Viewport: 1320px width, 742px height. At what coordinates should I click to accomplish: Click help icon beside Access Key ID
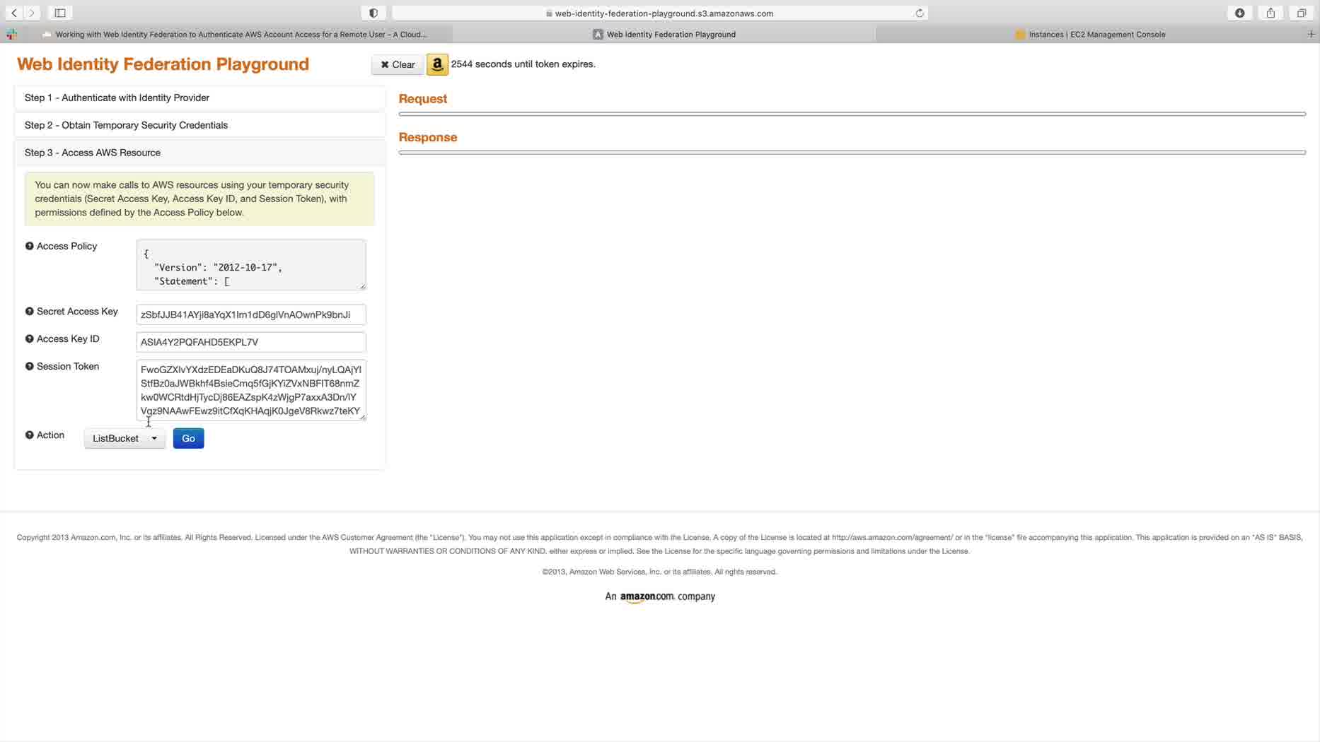click(29, 338)
